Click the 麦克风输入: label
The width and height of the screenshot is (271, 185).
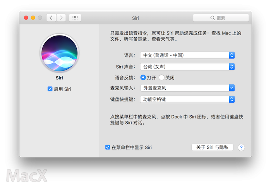pos(123,88)
